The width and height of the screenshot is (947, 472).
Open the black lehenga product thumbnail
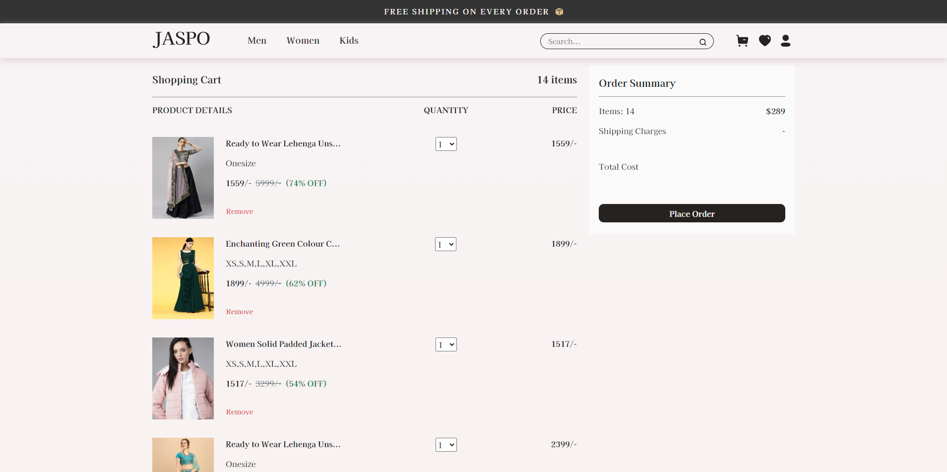point(183,178)
